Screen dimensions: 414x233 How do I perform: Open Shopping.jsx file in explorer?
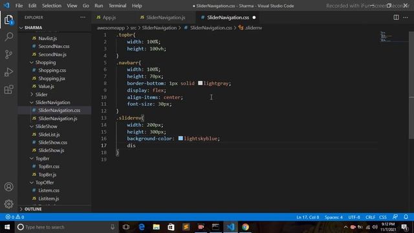pyautogui.click(x=52, y=78)
